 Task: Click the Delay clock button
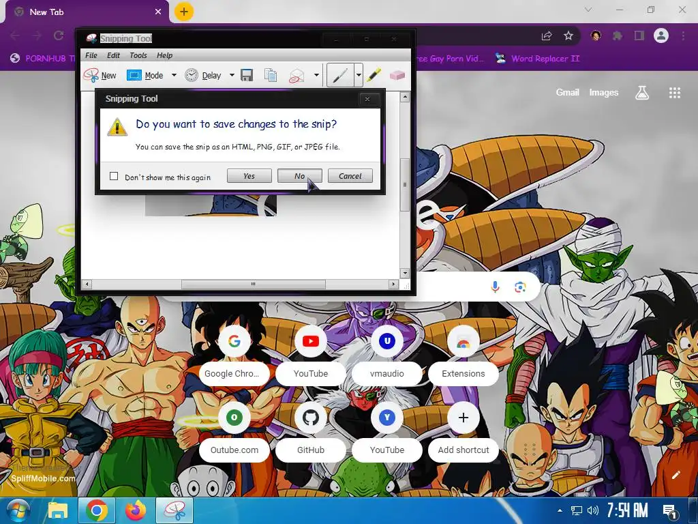pos(203,75)
